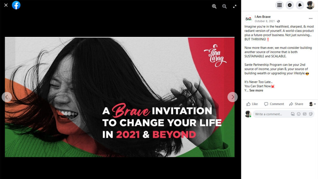Image resolution: width=318 pixels, height=179 pixels.
Task: Open the Facebook apps menu grid
Action: (x=279, y=5)
